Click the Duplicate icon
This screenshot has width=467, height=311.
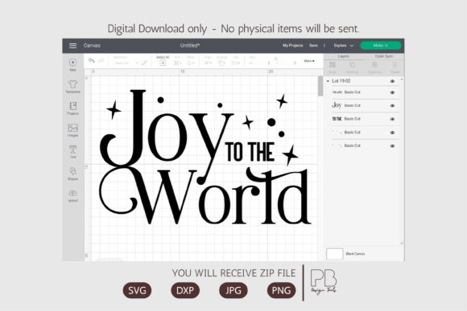pyautogui.click(x=374, y=65)
